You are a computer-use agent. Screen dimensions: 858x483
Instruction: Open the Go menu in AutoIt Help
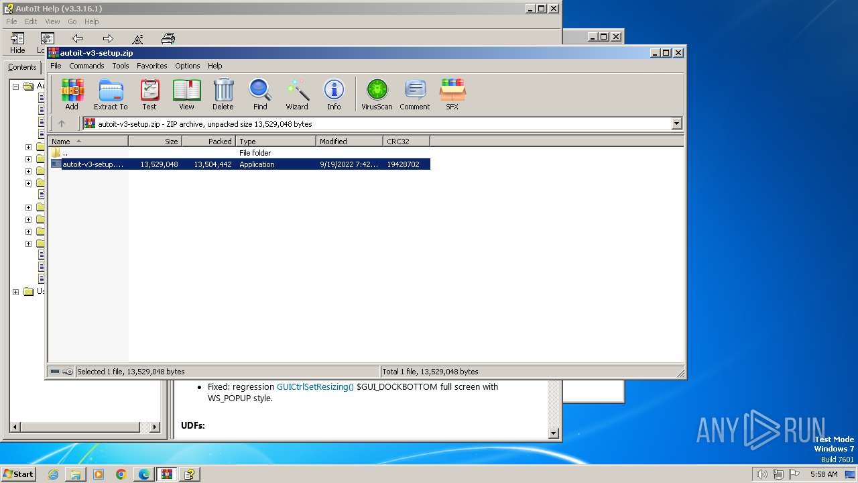pos(72,21)
